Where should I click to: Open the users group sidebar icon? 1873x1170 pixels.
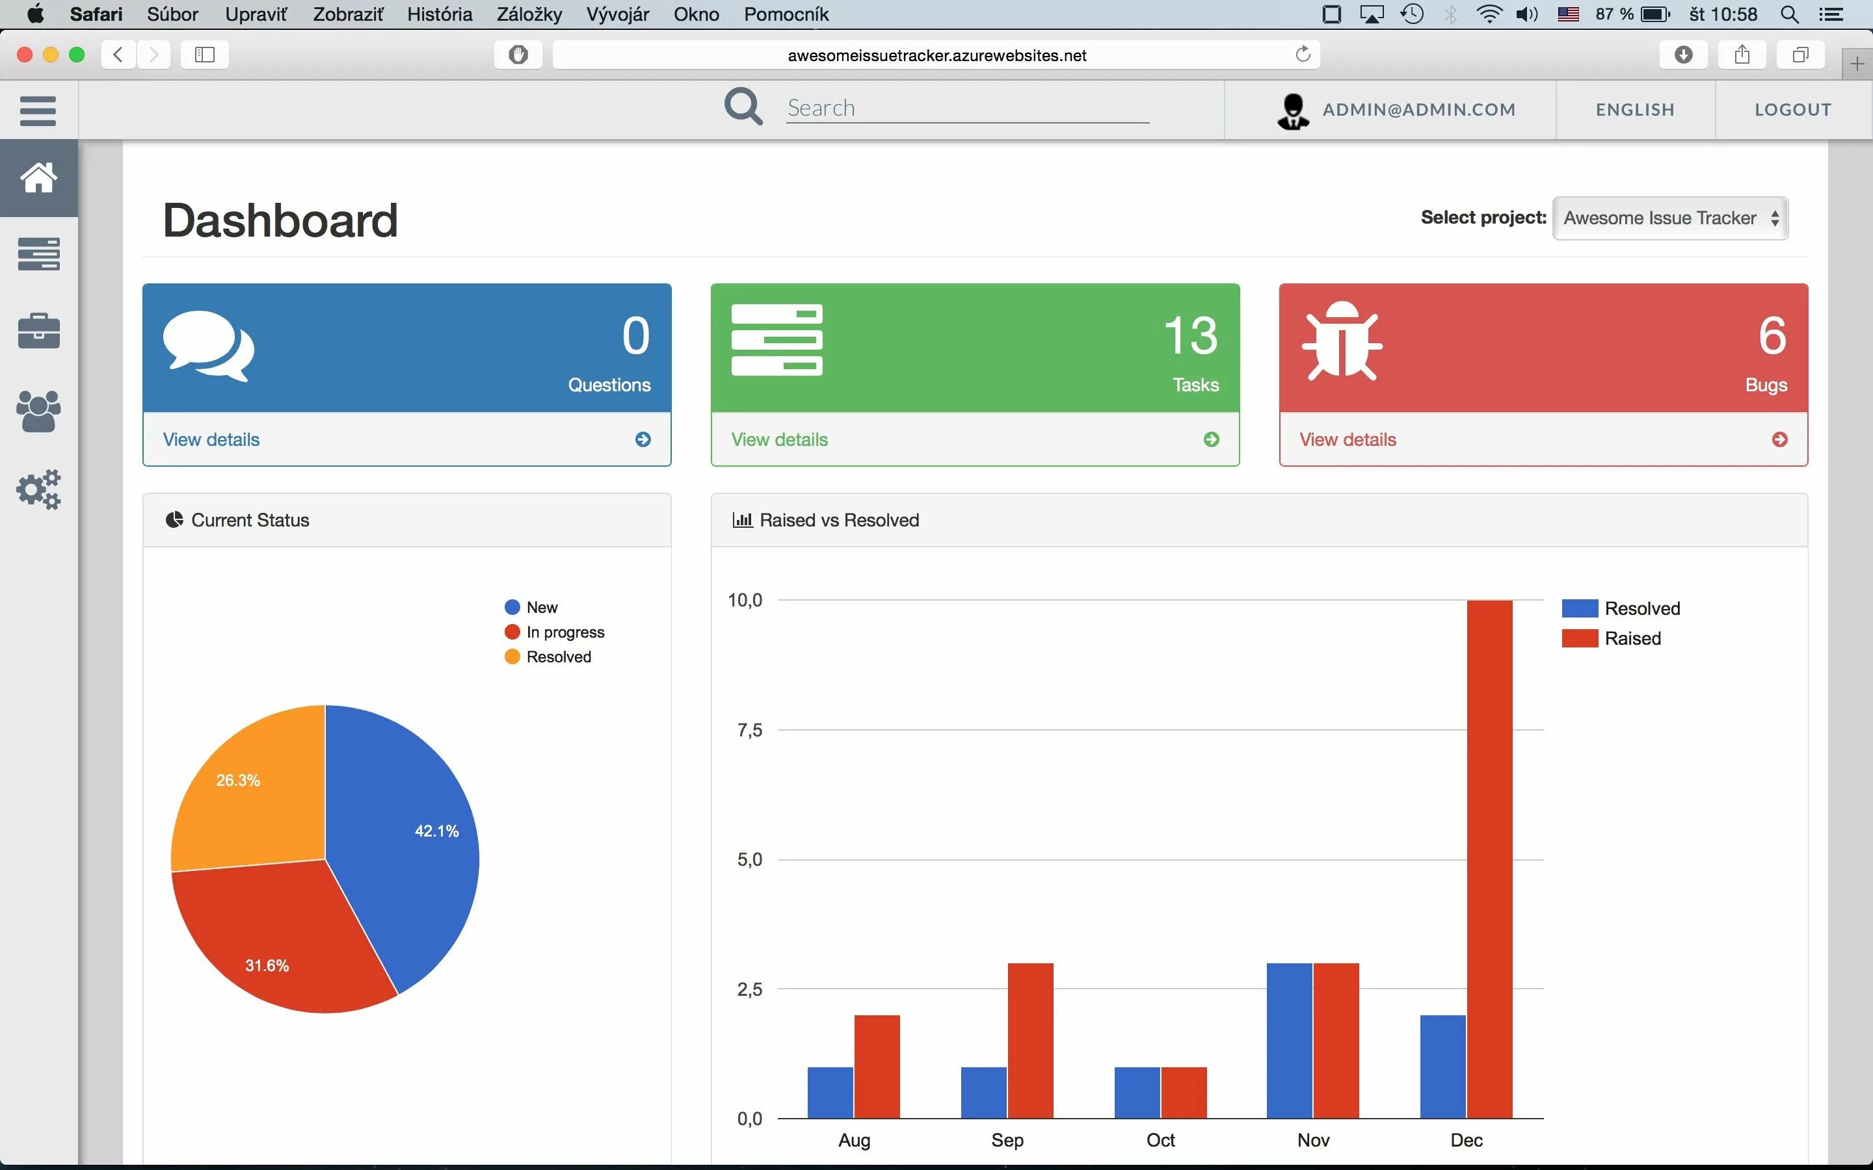38,411
